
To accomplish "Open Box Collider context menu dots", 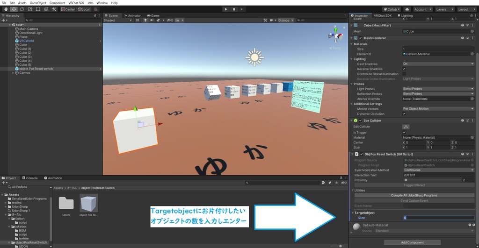I will pyautogui.click(x=472, y=120).
